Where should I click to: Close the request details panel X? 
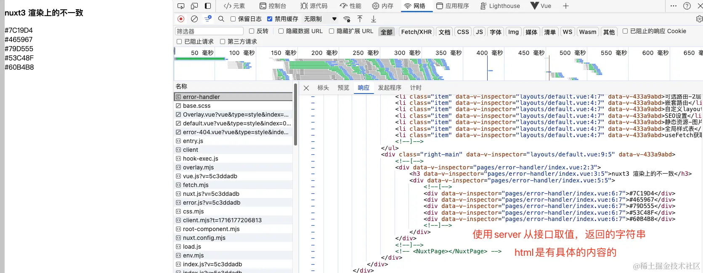click(x=306, y=88)
